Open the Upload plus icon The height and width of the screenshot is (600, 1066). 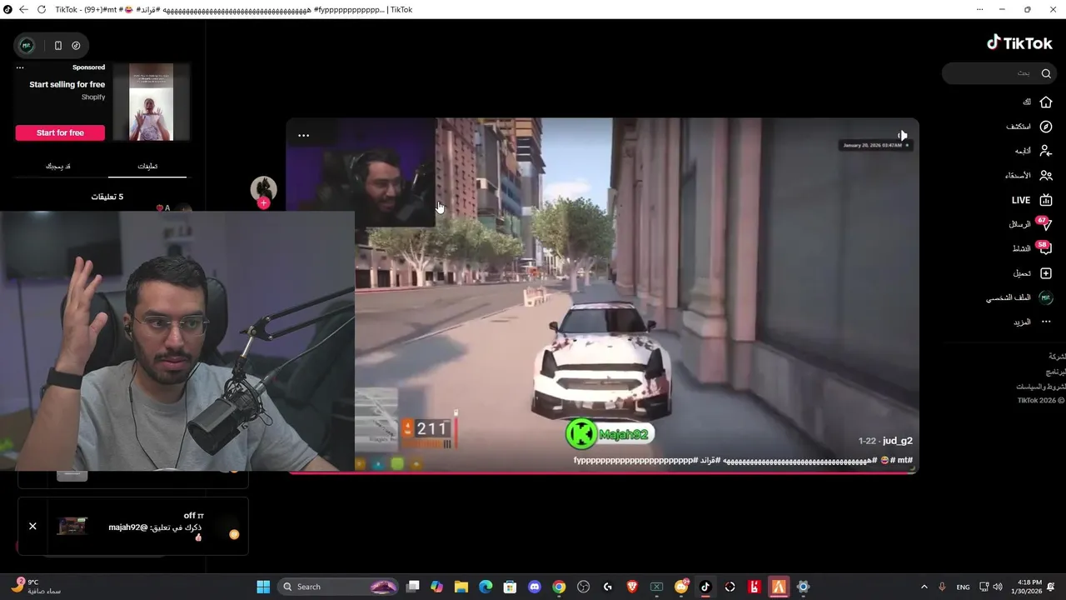tap(1046, 273)
